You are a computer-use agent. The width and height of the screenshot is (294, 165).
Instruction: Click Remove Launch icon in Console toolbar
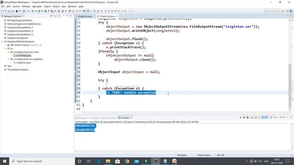244,117
